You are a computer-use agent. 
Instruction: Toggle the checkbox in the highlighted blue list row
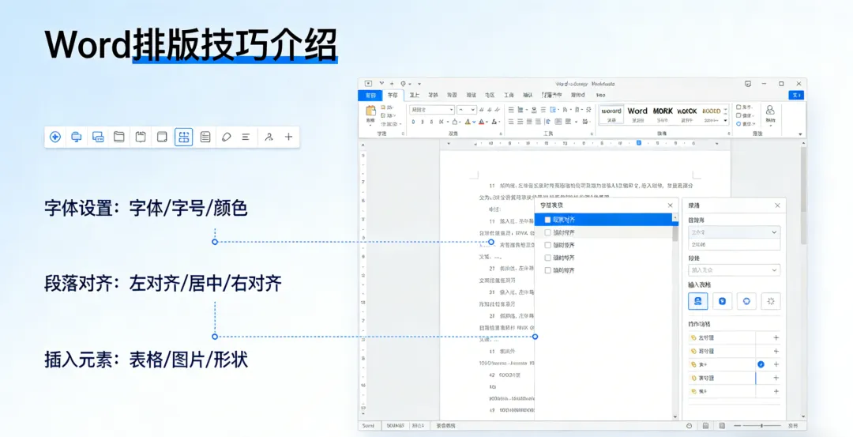coord(548,220)
